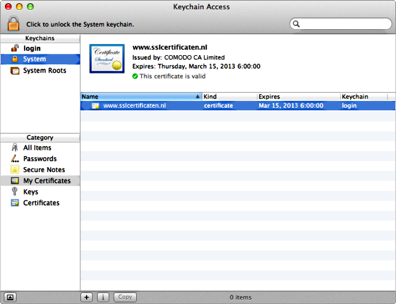Select the www.sslcertificaten.nl certificate row

click(238, 106)
